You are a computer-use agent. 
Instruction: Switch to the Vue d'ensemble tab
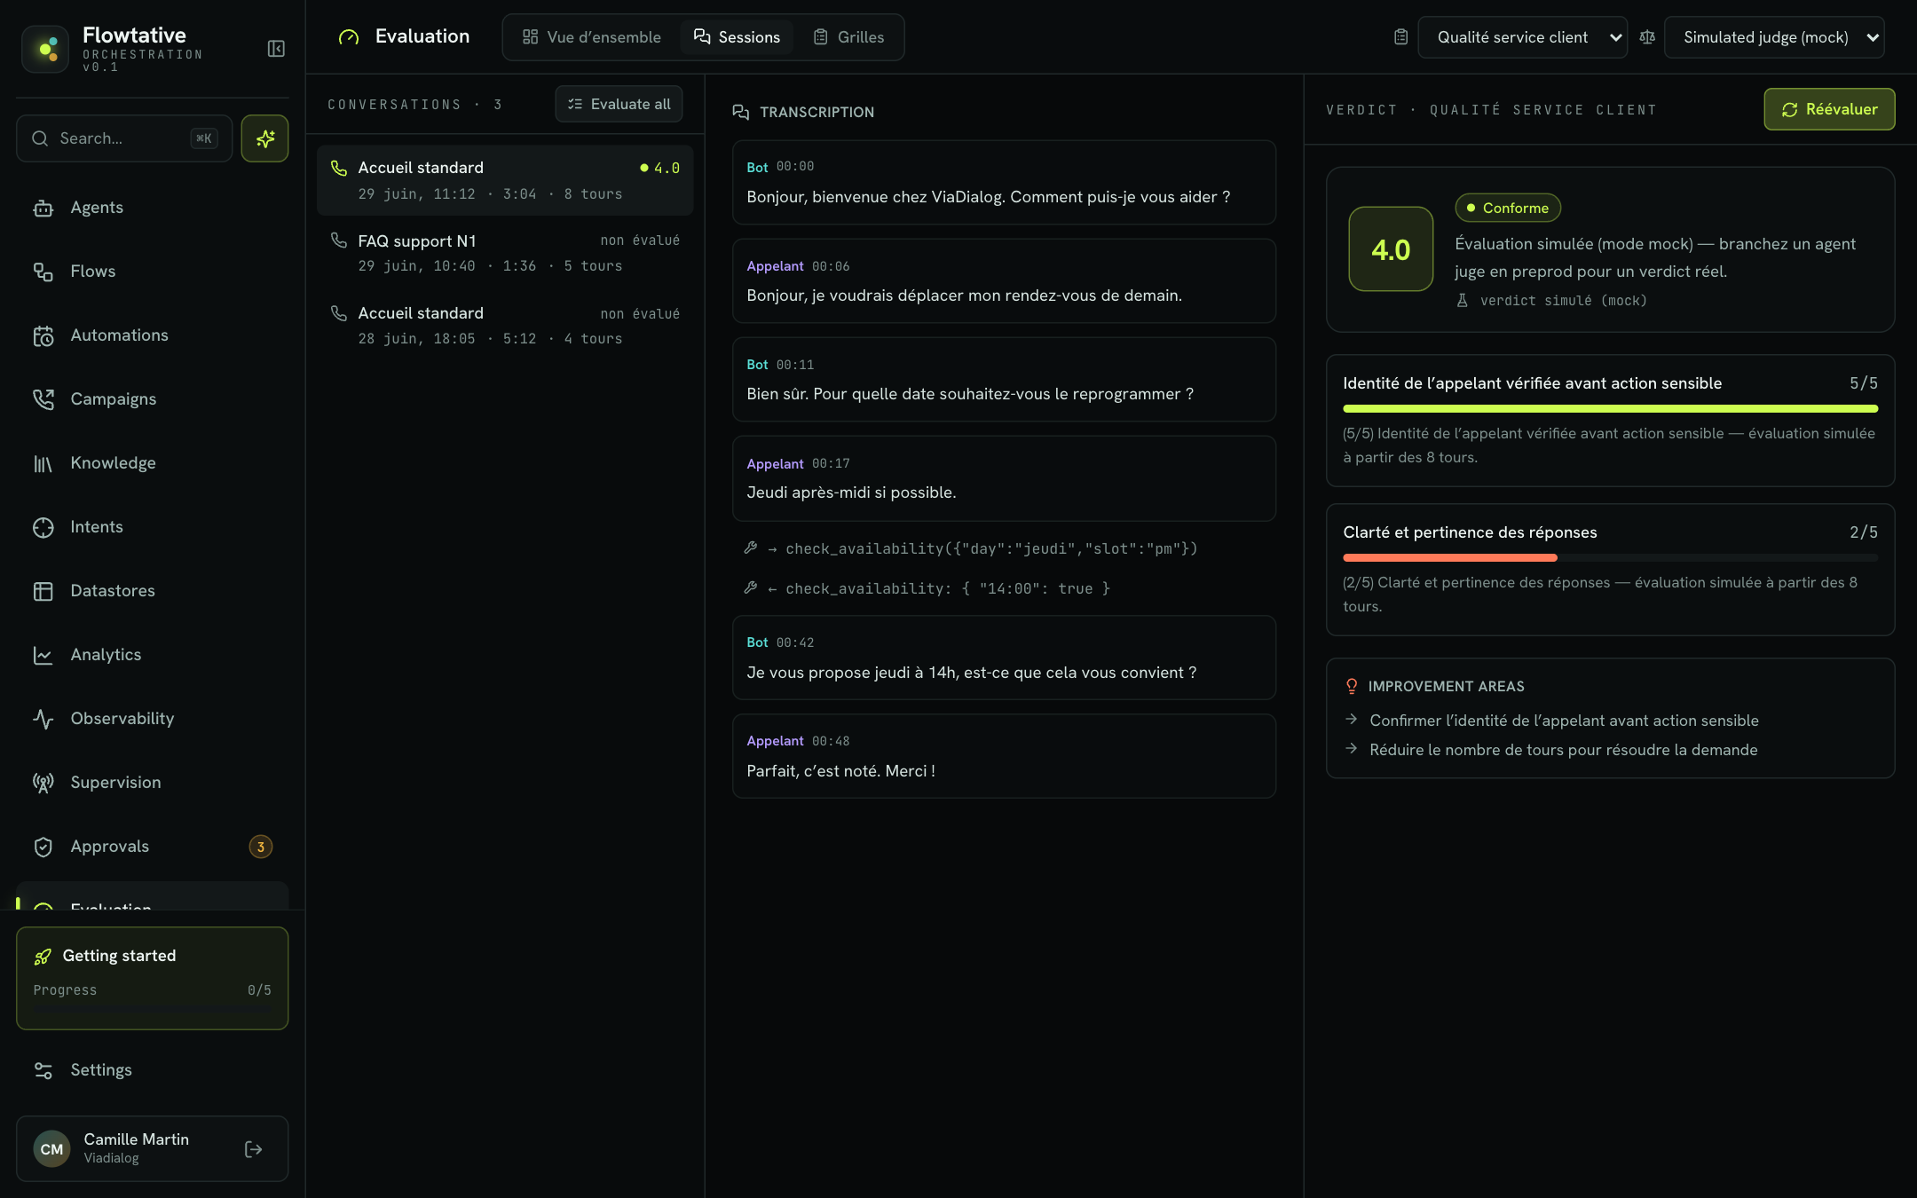tap(591, 37)
